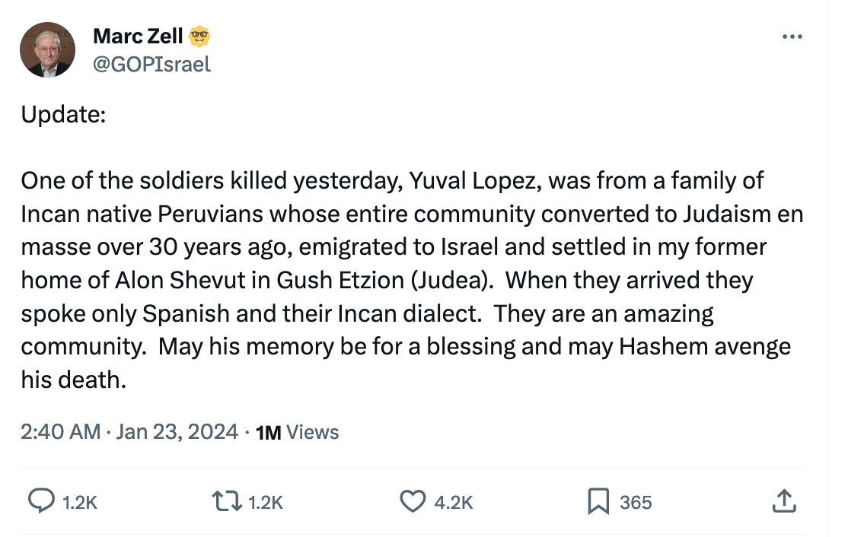Click the "Update:" line of the post
The height and width of the screenshot is (537, 848).
tap(63, 114)
